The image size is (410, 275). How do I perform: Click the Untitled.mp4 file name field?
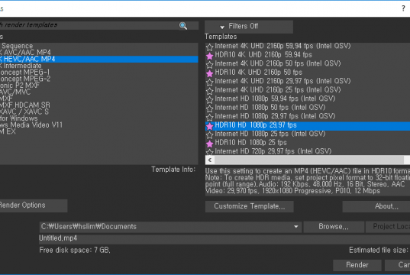click(x=224, y=238)
